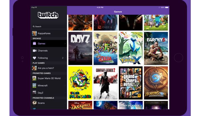Open Minecraft in Promoted Games

49,86
